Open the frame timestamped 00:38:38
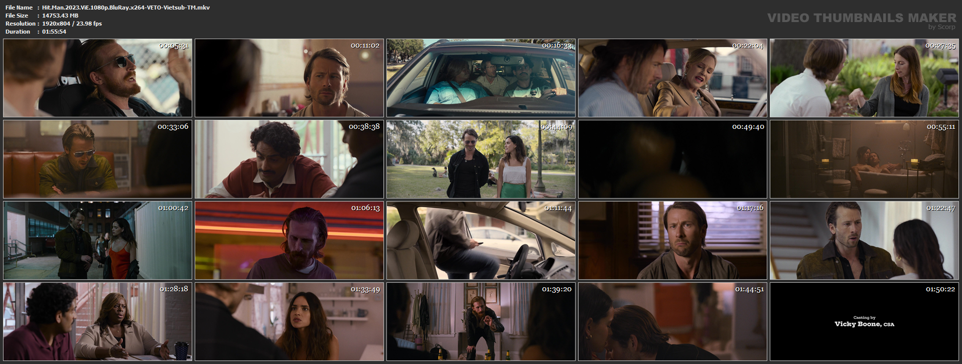The height and width of the screenshot is (364, 962). pos(289,159)
